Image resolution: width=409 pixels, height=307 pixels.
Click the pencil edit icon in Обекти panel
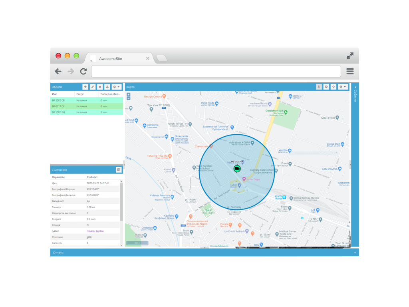click(93, 87)
